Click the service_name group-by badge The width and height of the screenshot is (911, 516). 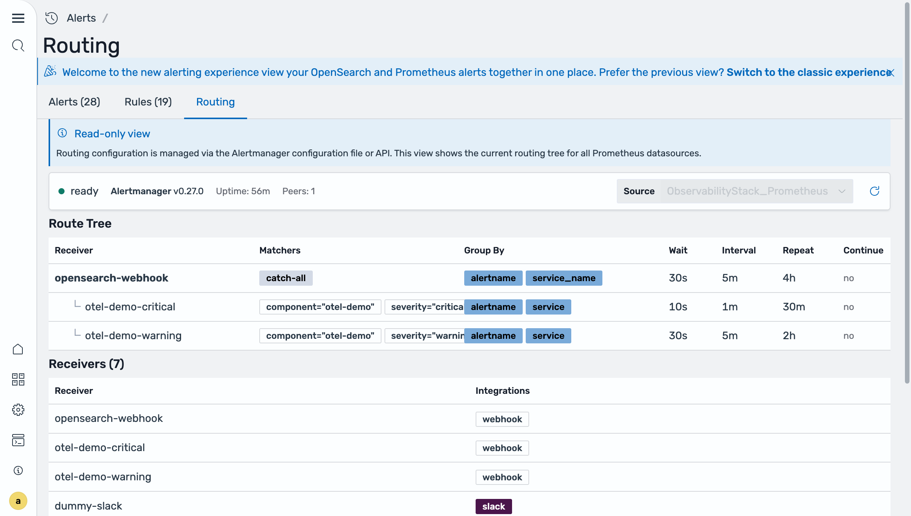coord(564,278)
